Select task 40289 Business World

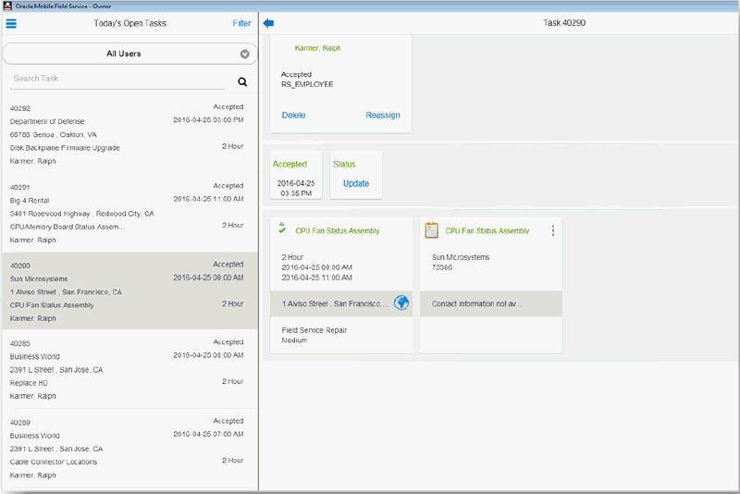tap(129, 448)
